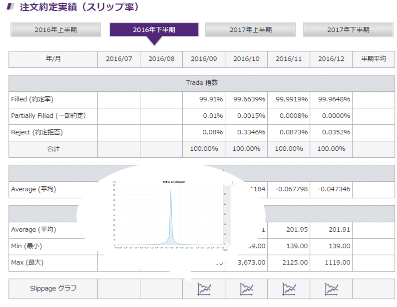This screenshot has height=307, width=397.
Task: Switch to the 2016年上半期 tab
Action: click(56, 29)
